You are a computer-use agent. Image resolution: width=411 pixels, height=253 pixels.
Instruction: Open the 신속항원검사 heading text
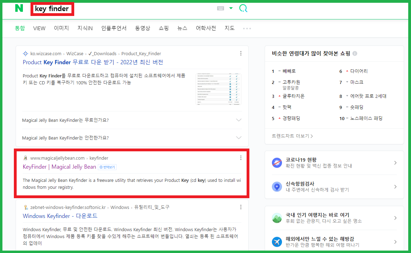[300, 184]
